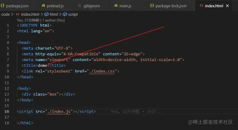This screenshot has height=130, width=238.
Task: Click the git icon on .gitignore tab
Action: [x=79, y=6]
